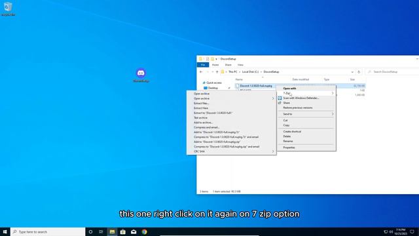
Task: Select the DiscordSetup desktop icon
Action: (x=141, y=75)
